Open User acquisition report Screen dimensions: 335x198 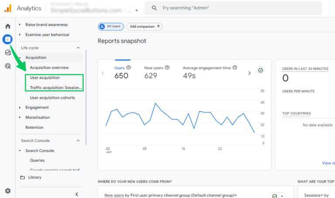pos(44,77)
